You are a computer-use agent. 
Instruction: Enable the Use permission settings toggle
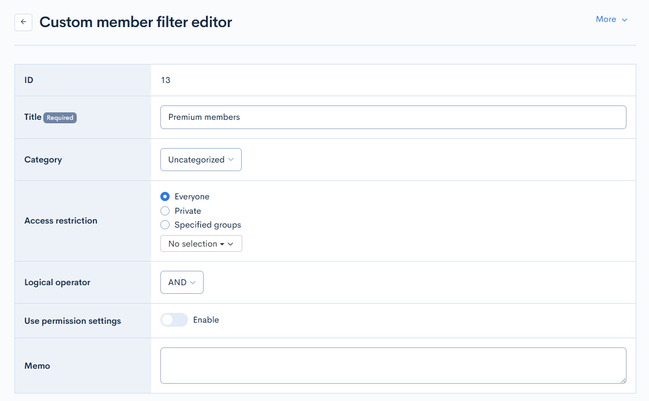coord(174,320)
